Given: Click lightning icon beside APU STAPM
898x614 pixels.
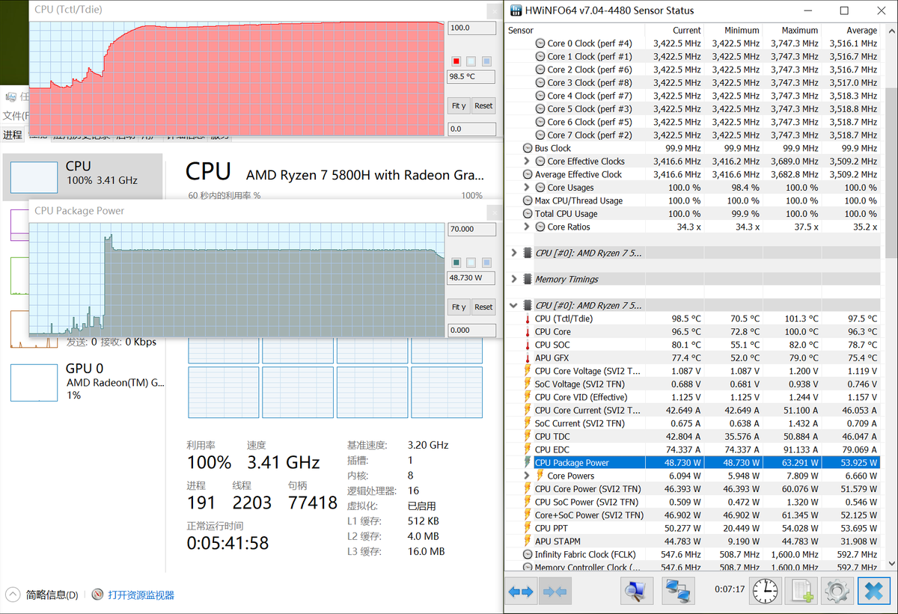Looking at the screenshot, I should point(527,541).
